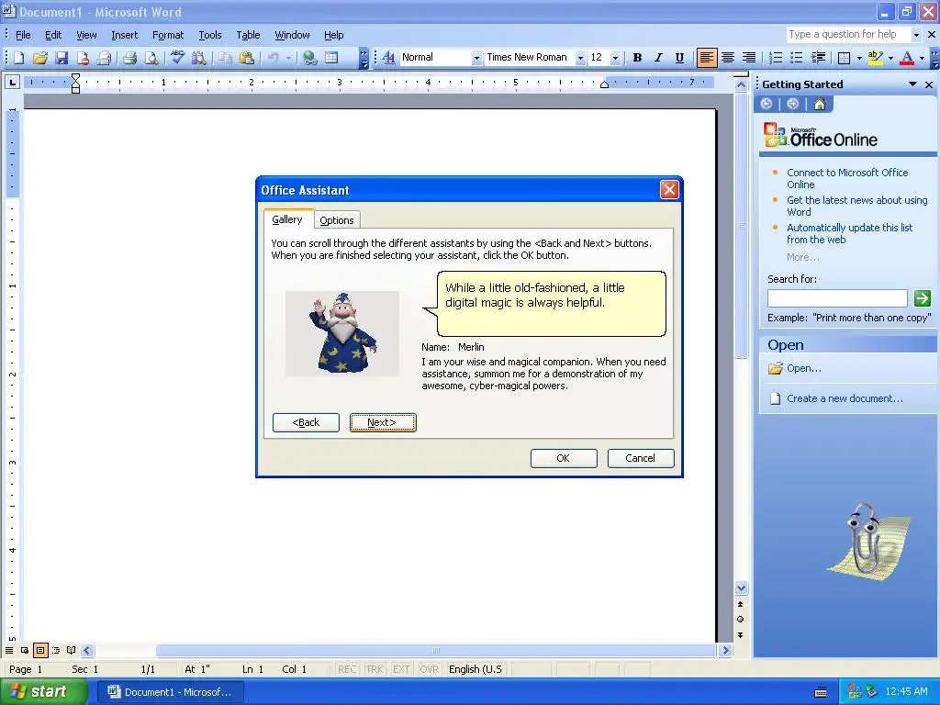Select Align Left alignment
Viewport: 940px width, 705px height.
pyautogui.click(x=706, y=58)
